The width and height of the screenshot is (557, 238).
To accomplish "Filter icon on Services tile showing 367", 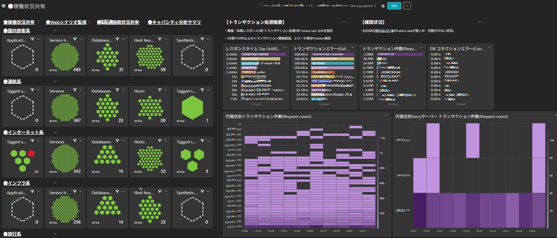I will [75, 91].
